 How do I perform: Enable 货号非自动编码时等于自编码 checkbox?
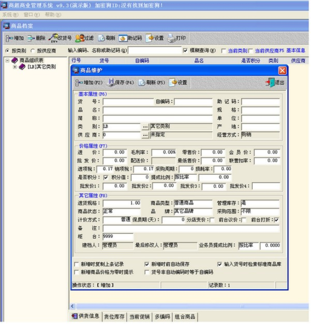147,272
